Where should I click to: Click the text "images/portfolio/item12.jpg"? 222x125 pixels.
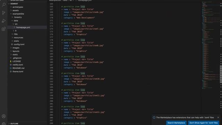click(89, 112)
